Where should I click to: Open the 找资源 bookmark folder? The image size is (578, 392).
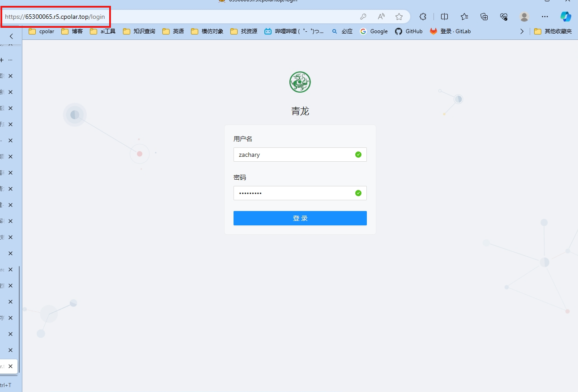244,31
